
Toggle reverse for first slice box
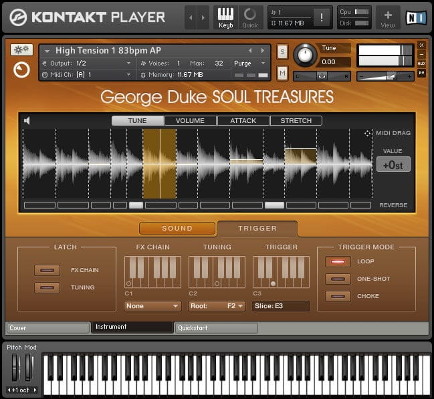(x=39, y=205)
